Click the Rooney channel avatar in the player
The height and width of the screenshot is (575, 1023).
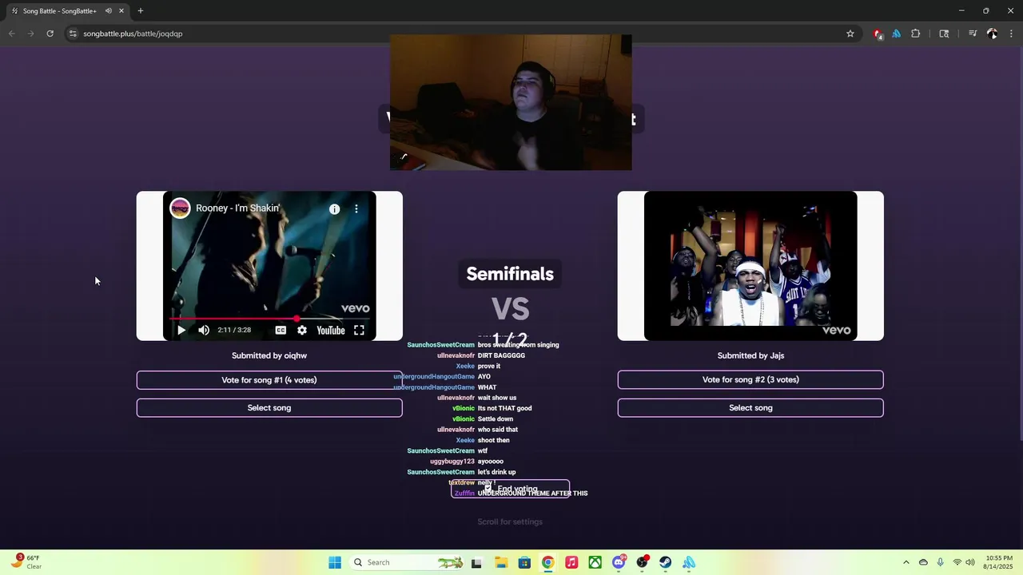pos(180,208)
